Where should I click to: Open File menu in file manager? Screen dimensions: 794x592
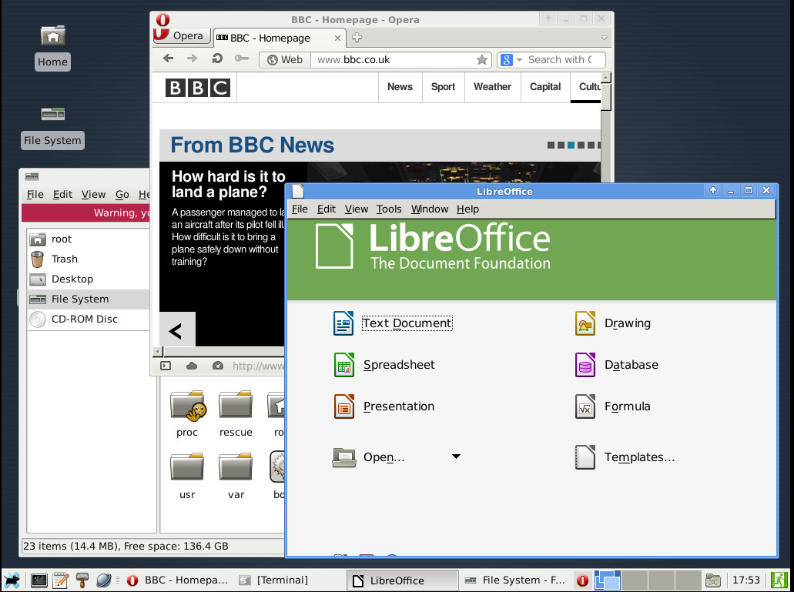coord(35,194)
